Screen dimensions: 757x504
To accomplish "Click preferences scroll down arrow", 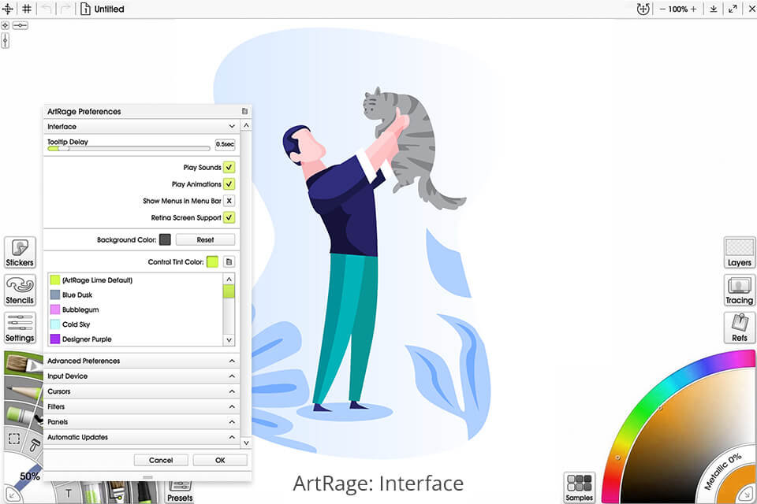I will (x=246, y=443).
